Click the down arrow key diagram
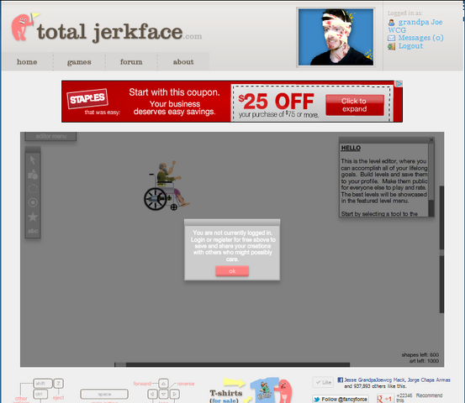 tap(163, 394)
